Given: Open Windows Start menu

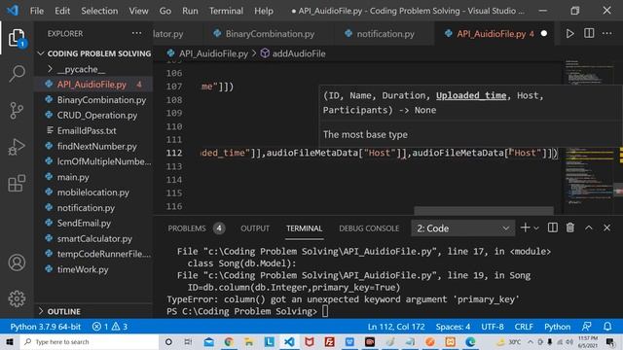Looking at the screenshot, I should tap(10, 341).
